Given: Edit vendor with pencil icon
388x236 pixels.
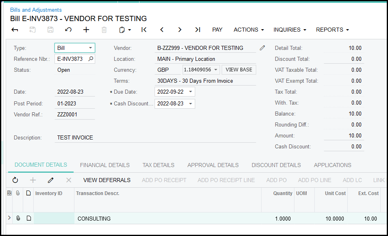Looking at the screenshot, I should (x=262, y=48).
